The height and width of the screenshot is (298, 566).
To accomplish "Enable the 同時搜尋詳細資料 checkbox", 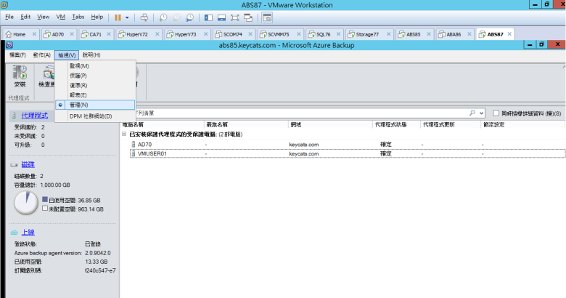I will pos(496,113).
